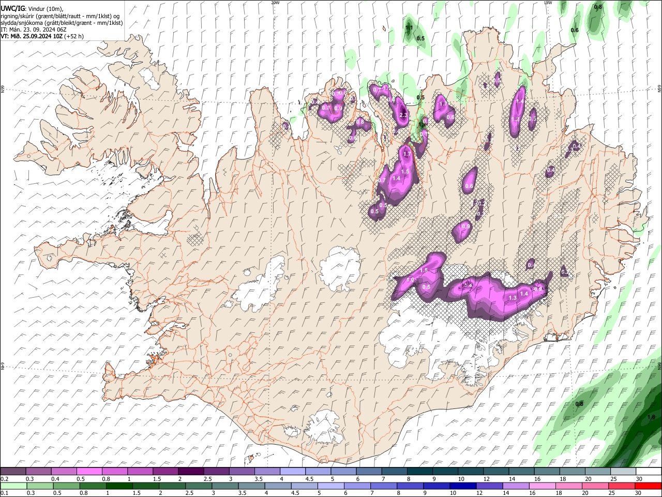
Task: Click the '0.1' label on the rain scale
Action: coord(4,493)
